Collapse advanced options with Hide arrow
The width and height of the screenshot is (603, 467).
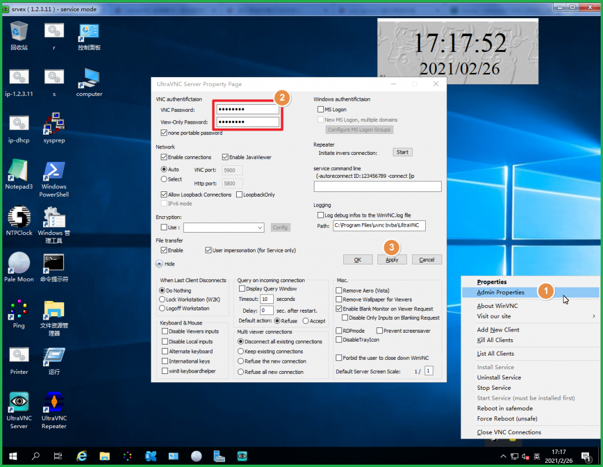[x=159, y=264]
